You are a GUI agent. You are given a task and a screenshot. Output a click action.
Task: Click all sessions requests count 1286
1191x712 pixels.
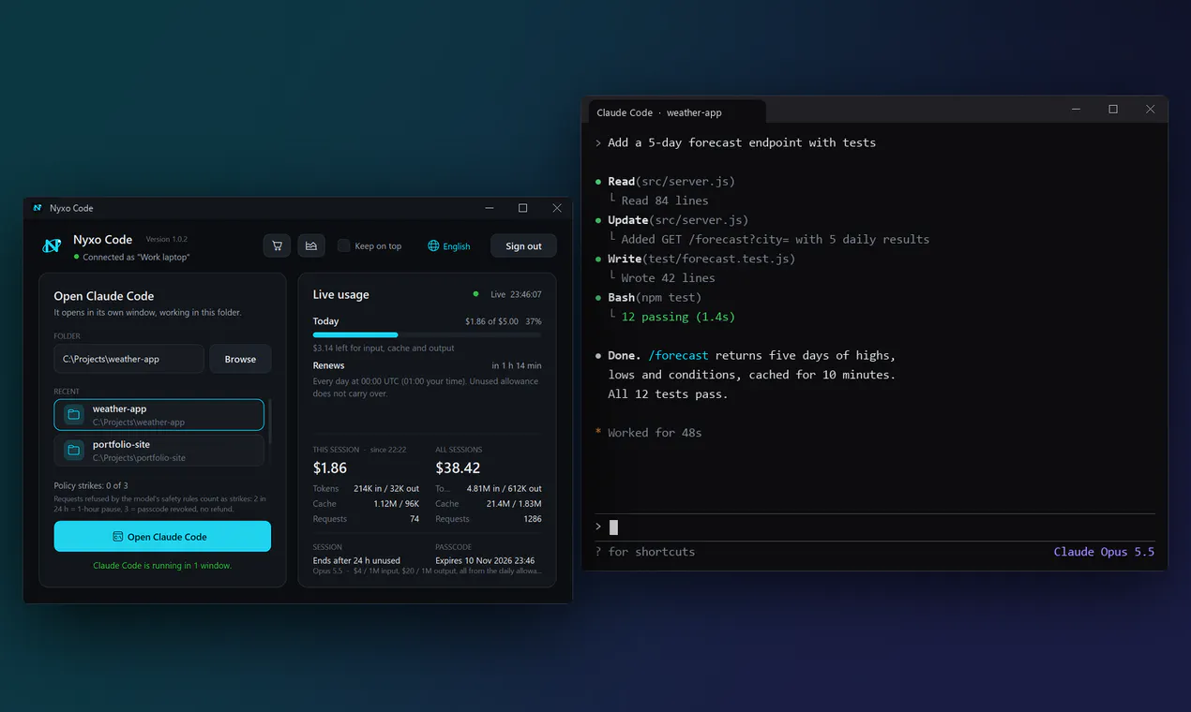click(x=532, y=518)
